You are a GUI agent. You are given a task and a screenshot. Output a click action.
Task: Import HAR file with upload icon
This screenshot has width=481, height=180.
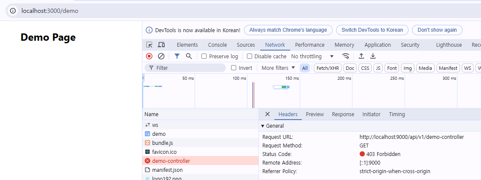tap(361, 56)
